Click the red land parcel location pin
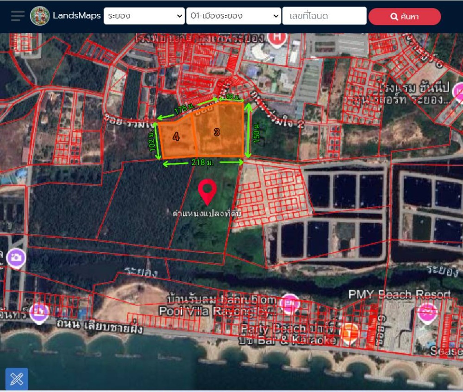Screen dimensions: 463x392 point(207,192)
